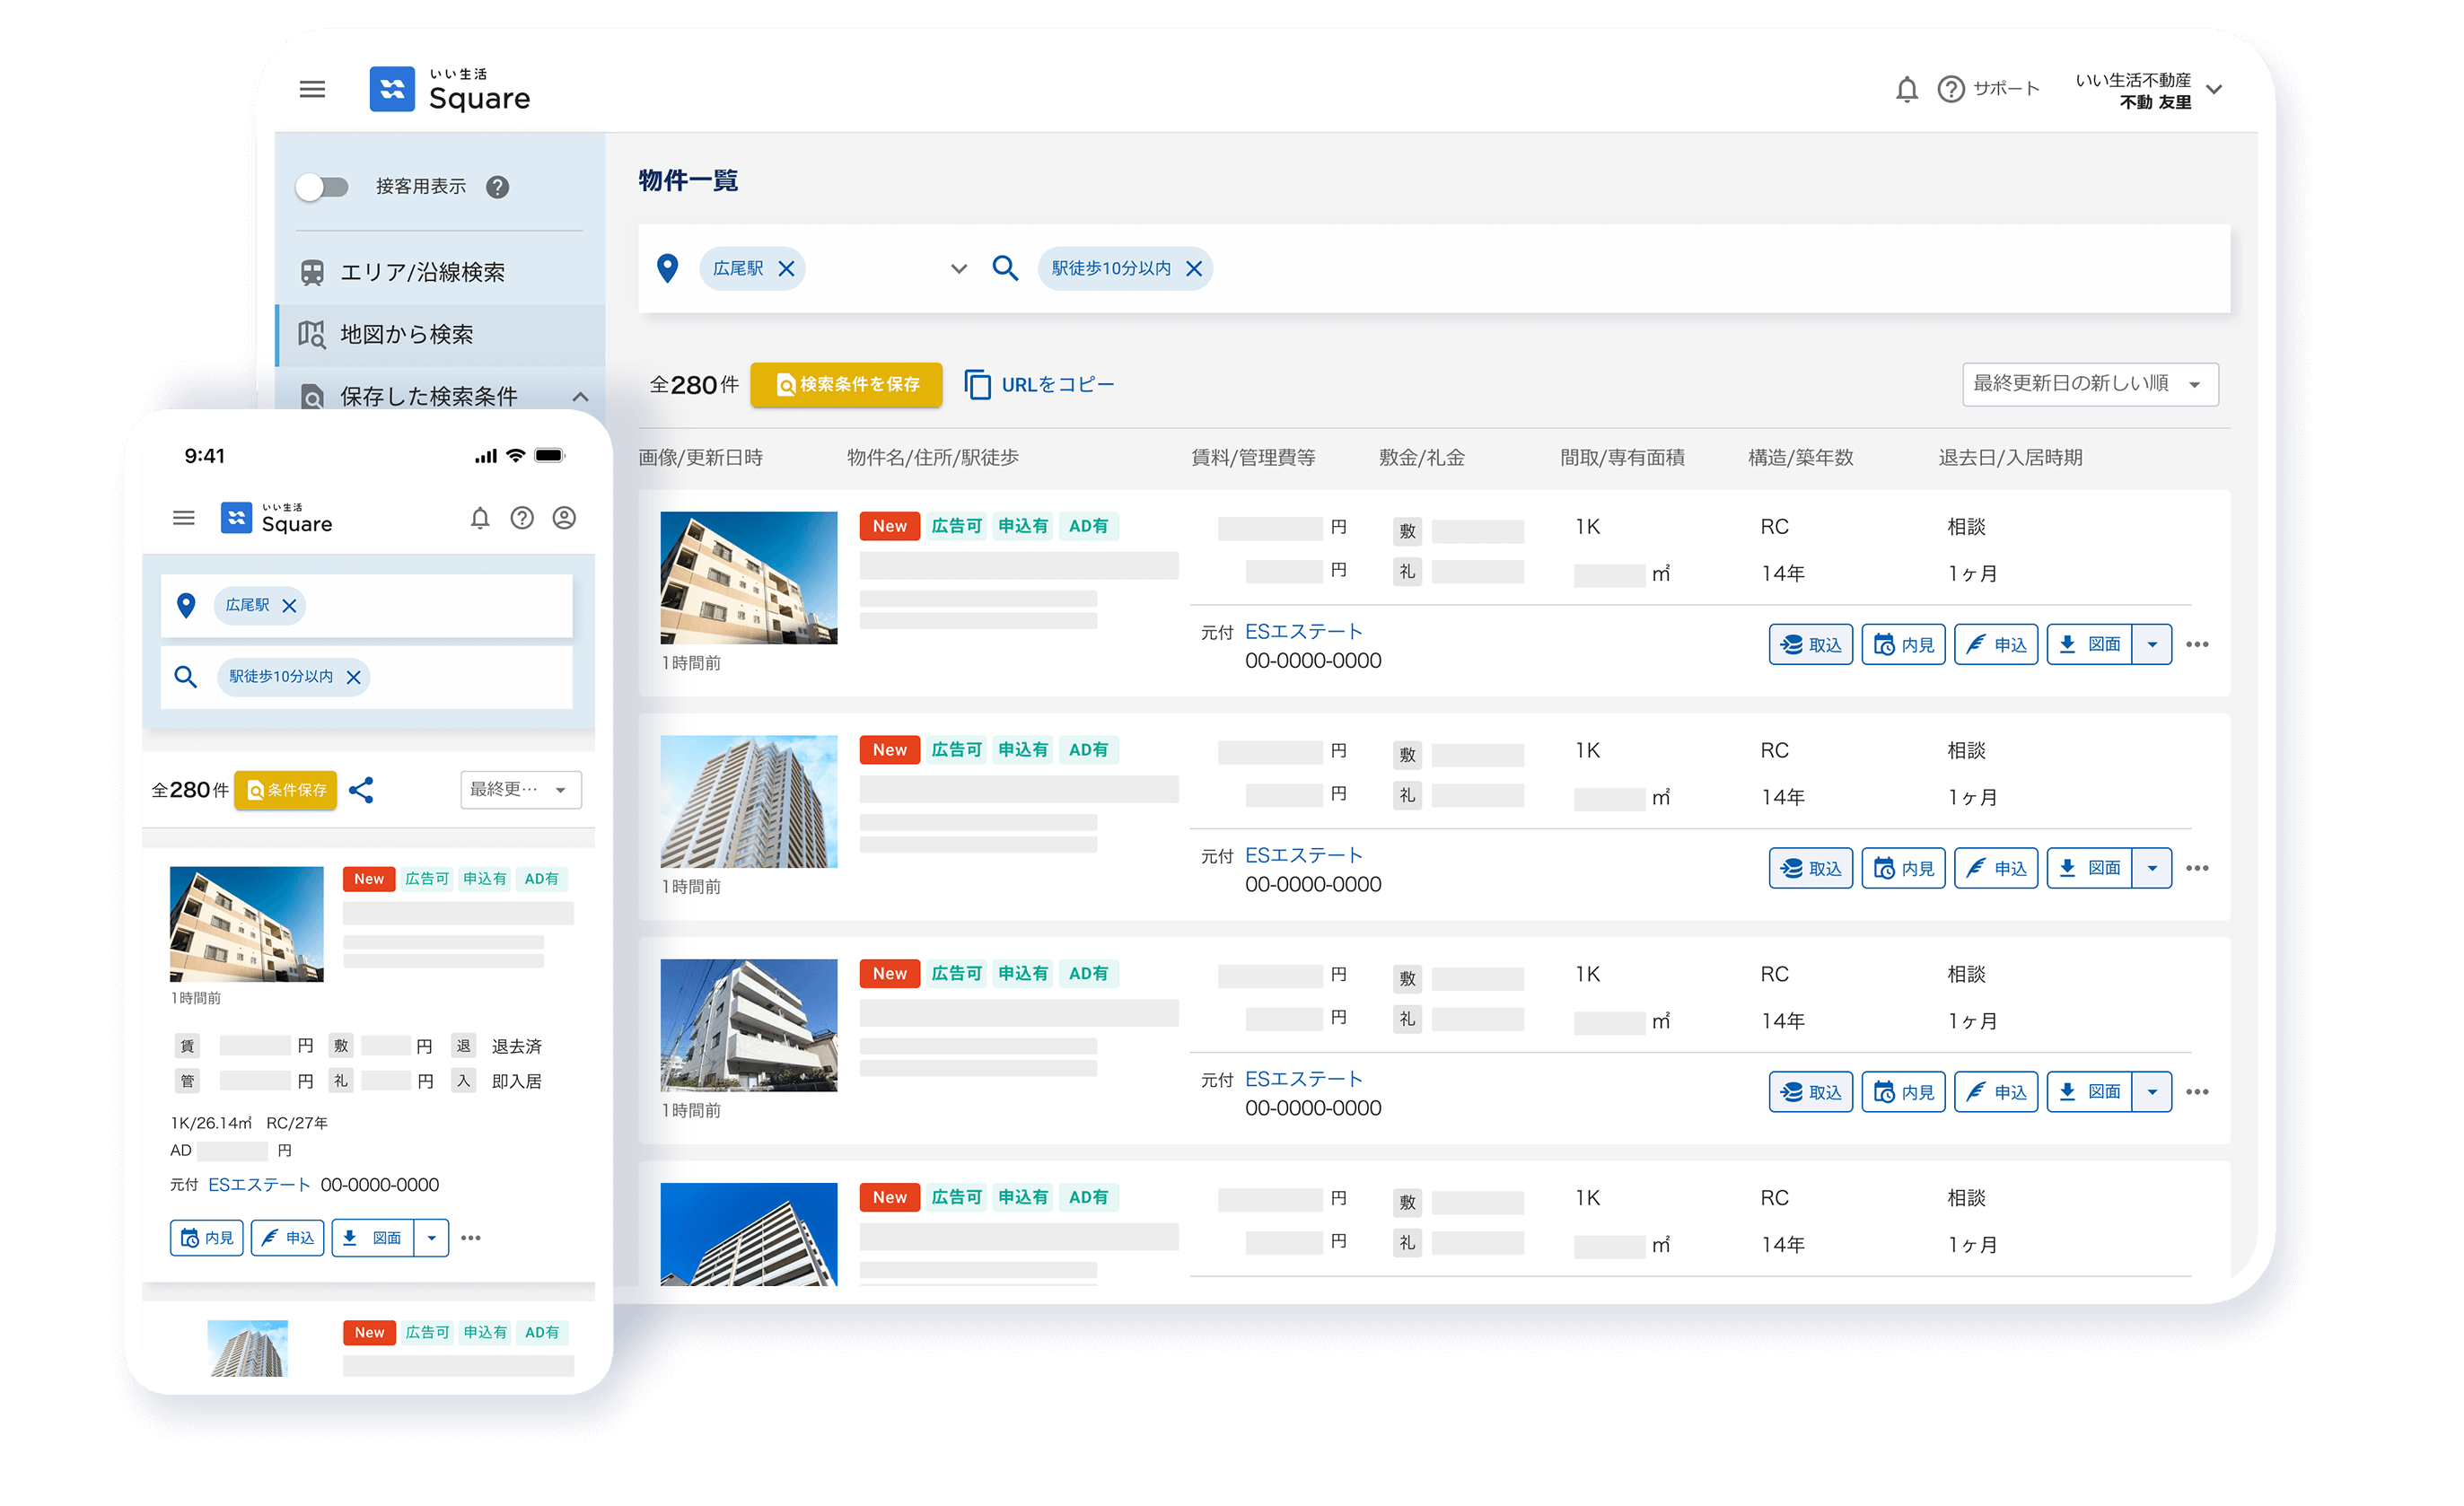
Task: Open more options for second listing
Action: tap(2197, 869)
